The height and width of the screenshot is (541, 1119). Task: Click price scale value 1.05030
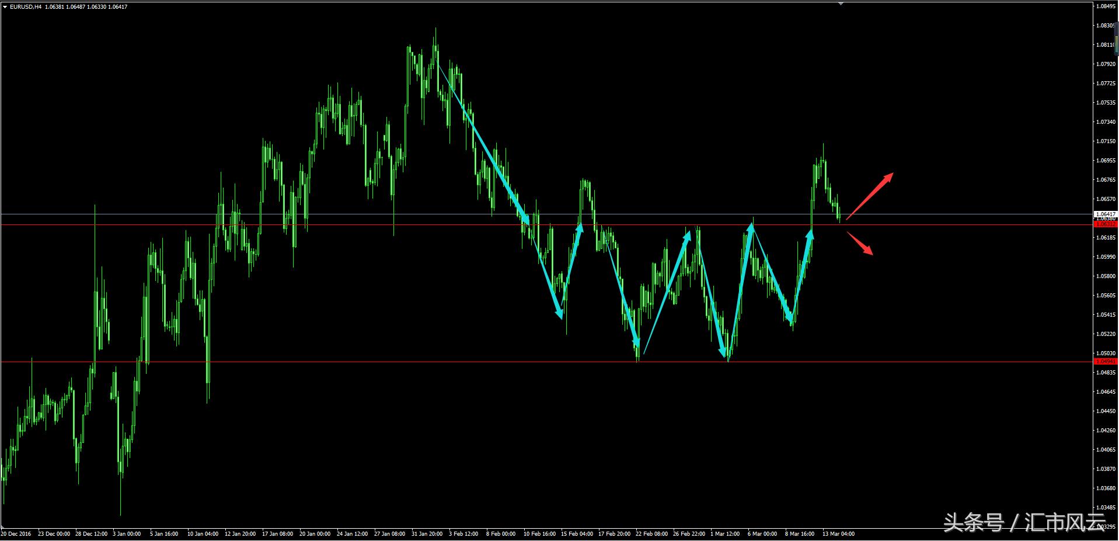click(x=1106, y=353)
